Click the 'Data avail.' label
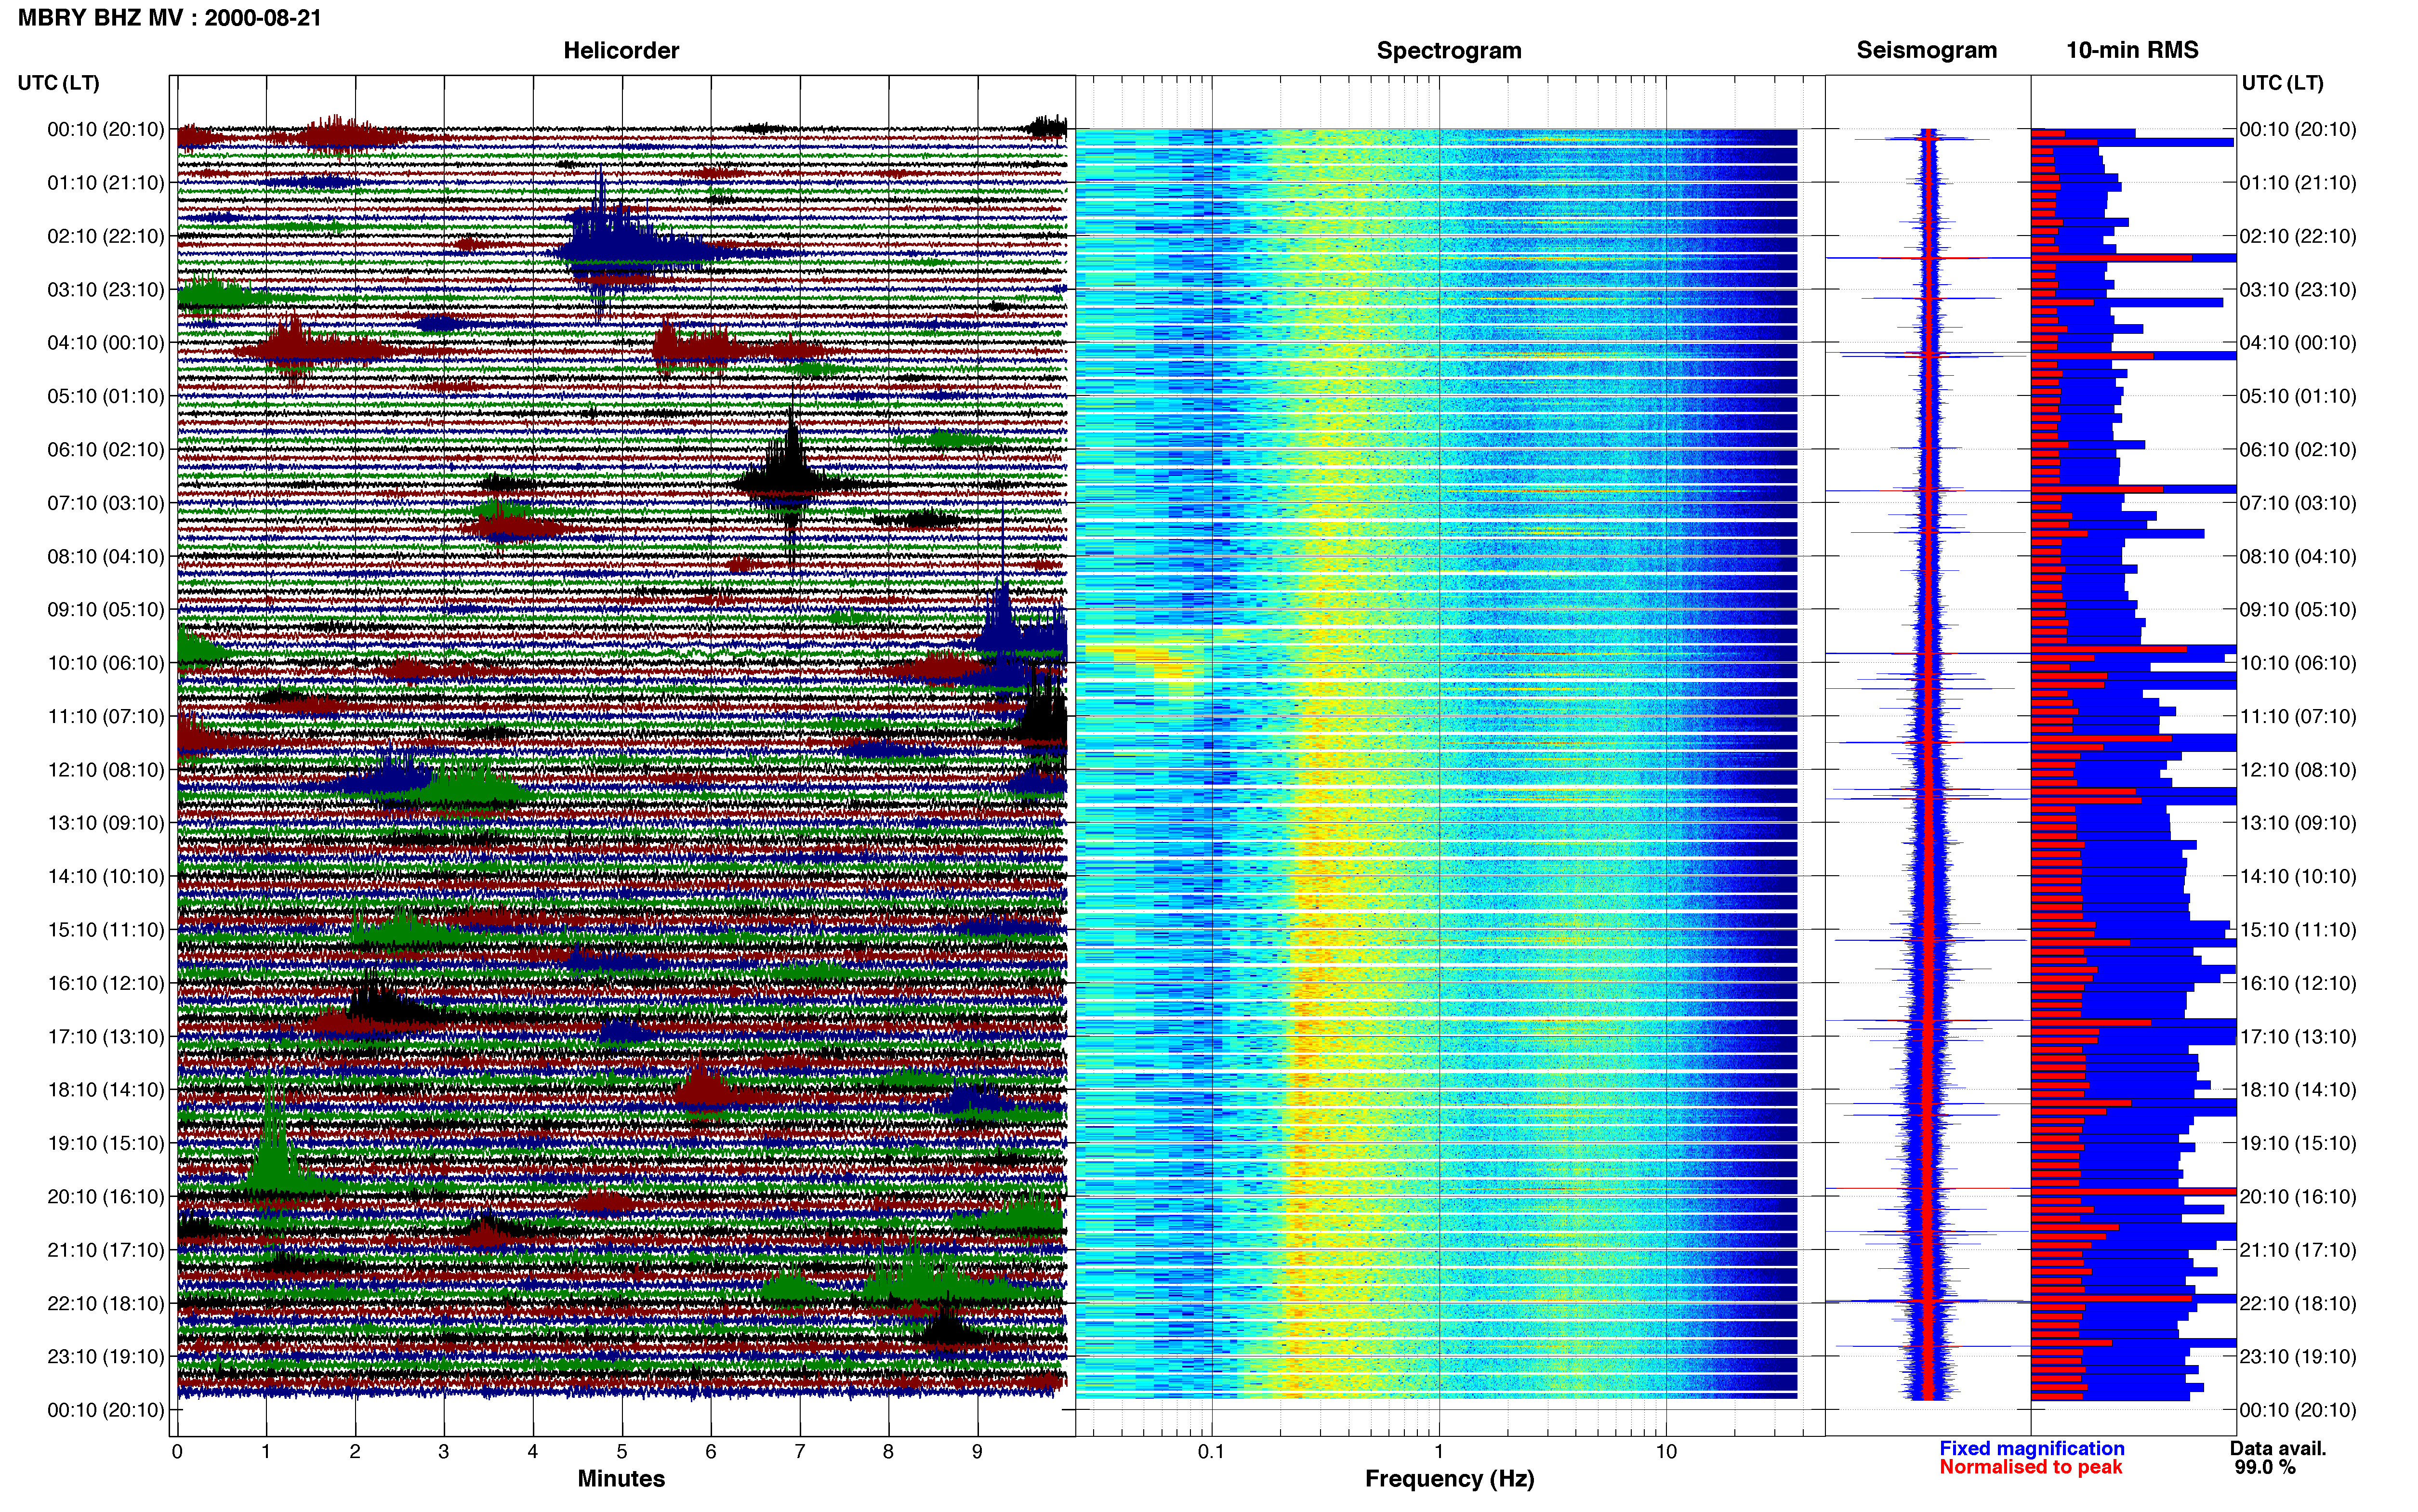This screenshot has height=1512, width=2418. (2278, 1448)
